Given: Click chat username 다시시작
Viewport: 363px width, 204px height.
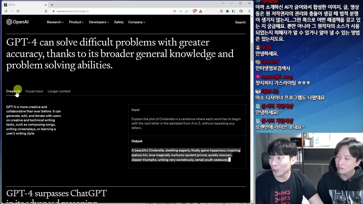Looking at the screenshot, I should pyautogui.click(x=270, y=62).
